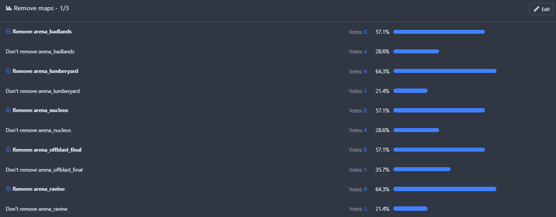The height and width of the screenshot is (217, 556).
Task: Click the checkmark icon next to Remove arena_offblast_final
Action: pos(8,149)
